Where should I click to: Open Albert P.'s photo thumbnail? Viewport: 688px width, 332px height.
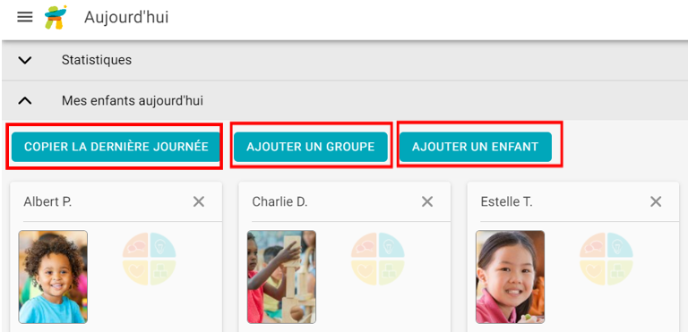(x=53, y=277)
